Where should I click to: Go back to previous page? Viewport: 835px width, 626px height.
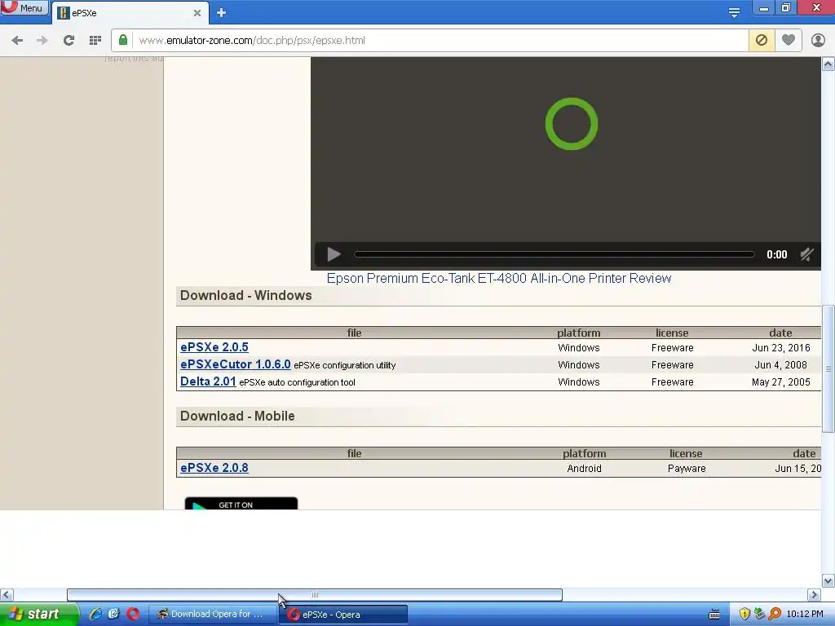(17, 41)
